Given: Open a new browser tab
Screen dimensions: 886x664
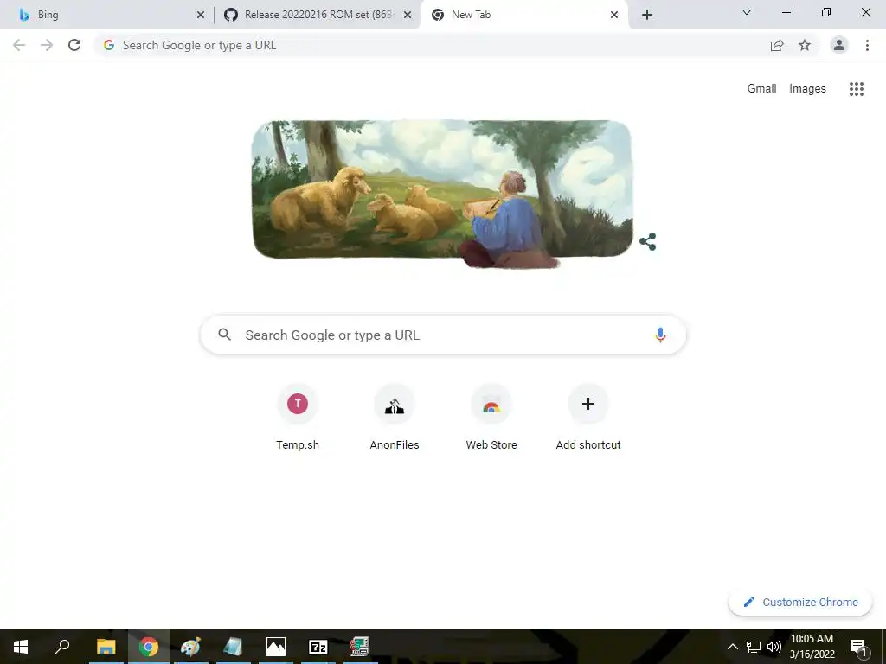Looking at the screenshot, I should [647, 15].
